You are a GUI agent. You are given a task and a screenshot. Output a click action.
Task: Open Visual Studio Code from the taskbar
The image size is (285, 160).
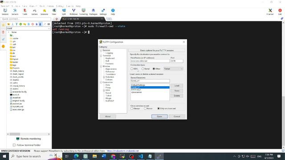[x=141, y=156]
